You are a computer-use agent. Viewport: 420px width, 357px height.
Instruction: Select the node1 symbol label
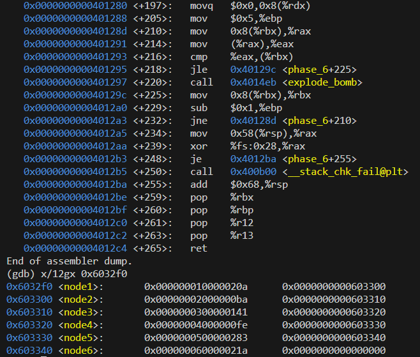coord(78,287)
